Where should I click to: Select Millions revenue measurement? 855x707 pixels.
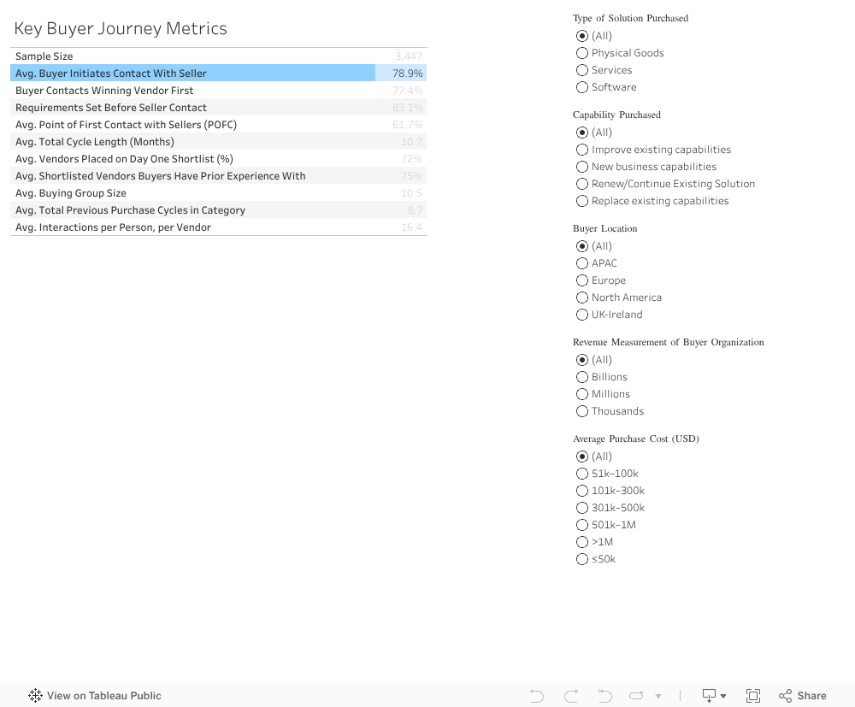581,394
